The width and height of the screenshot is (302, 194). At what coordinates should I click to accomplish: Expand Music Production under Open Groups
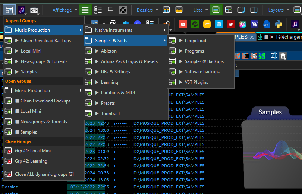tap(44, 90)
